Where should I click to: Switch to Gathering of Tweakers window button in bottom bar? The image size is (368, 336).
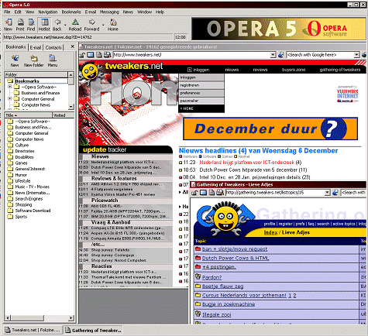coord(93,330)
